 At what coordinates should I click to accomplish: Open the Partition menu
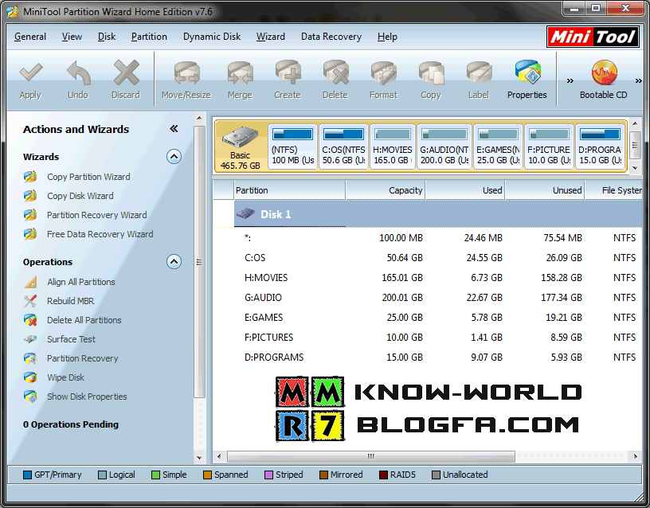click(x=149, y=37)
